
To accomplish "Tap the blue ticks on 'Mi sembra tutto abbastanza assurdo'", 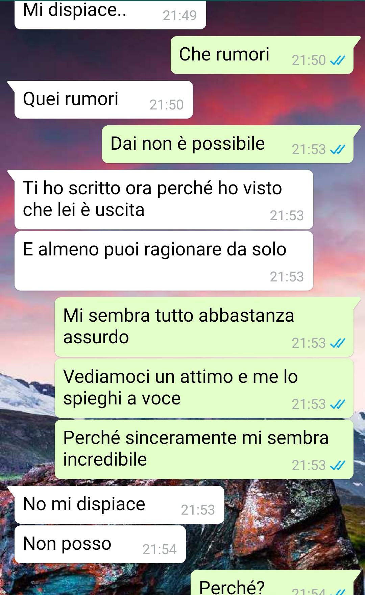I will click(337, 343).
